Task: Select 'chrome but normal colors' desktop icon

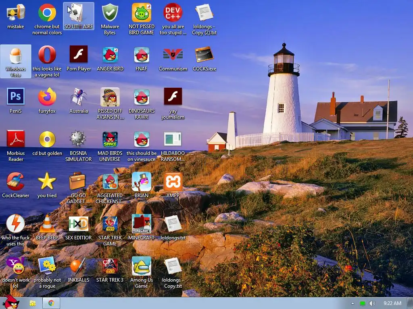Action: (x=47, y=19)
